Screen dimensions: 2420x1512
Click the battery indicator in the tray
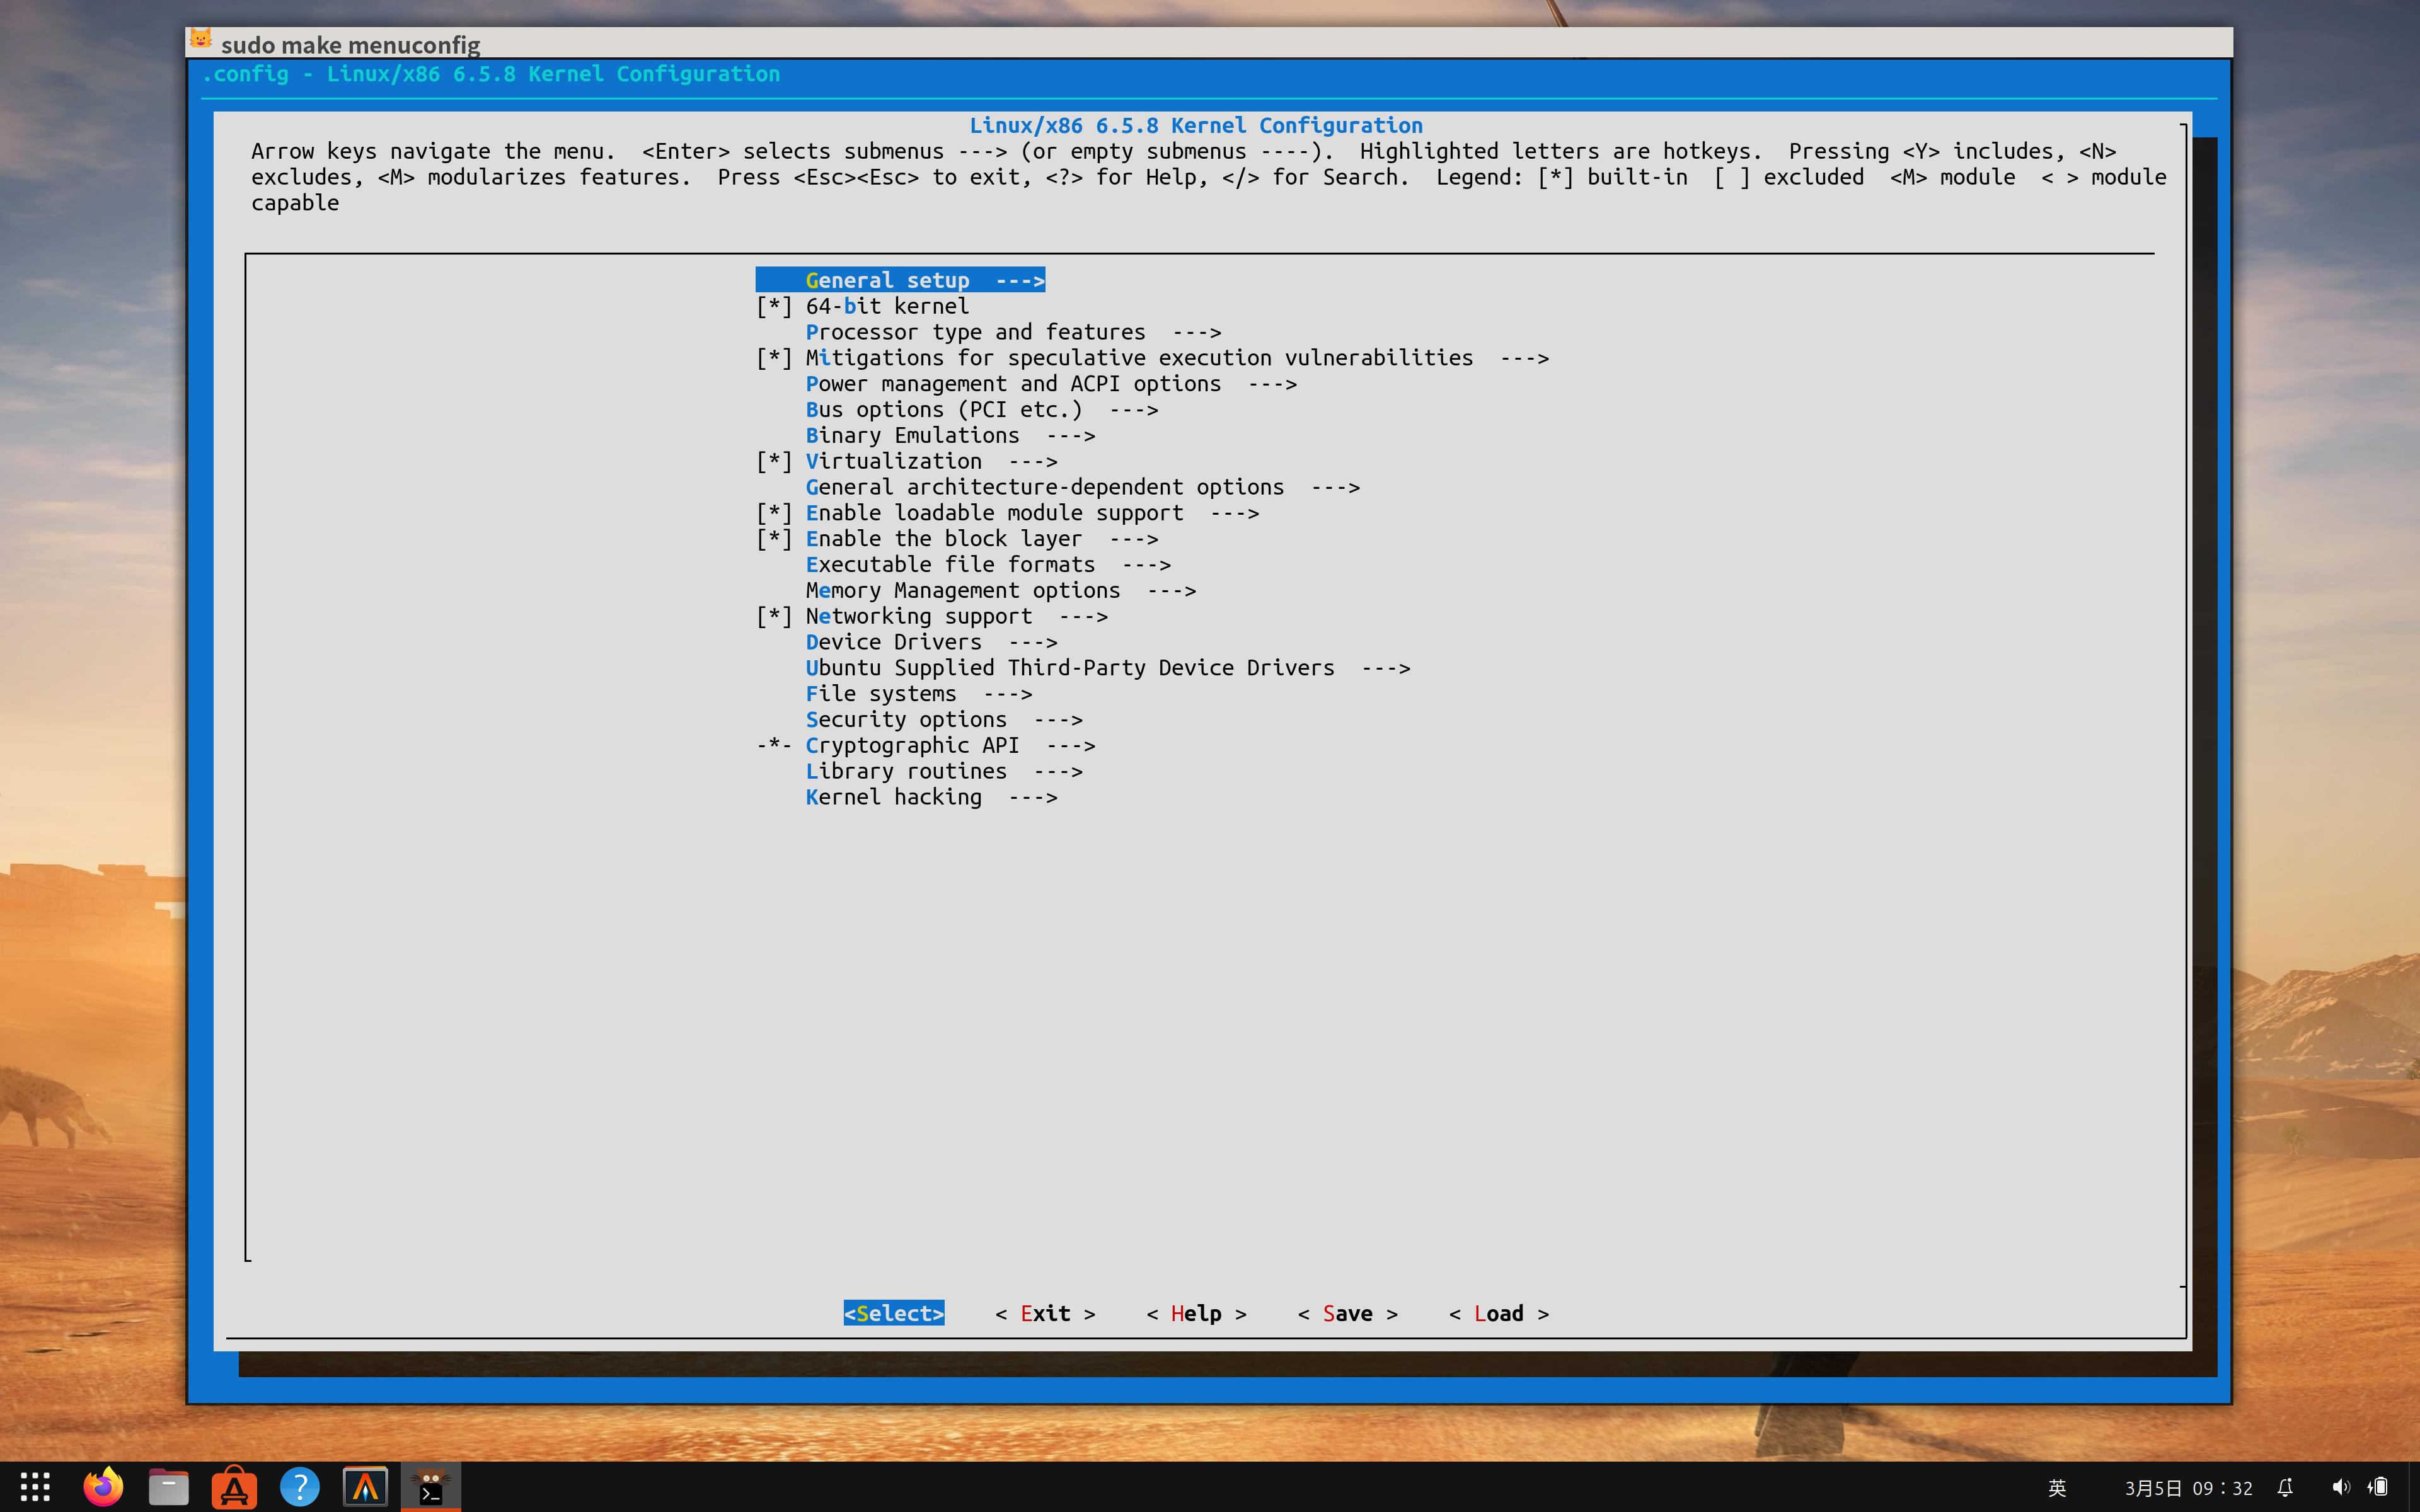(2378, 1487)
